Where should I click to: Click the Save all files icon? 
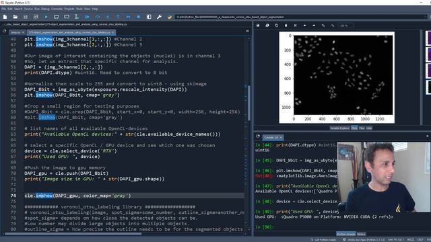[x=36, y=17]
